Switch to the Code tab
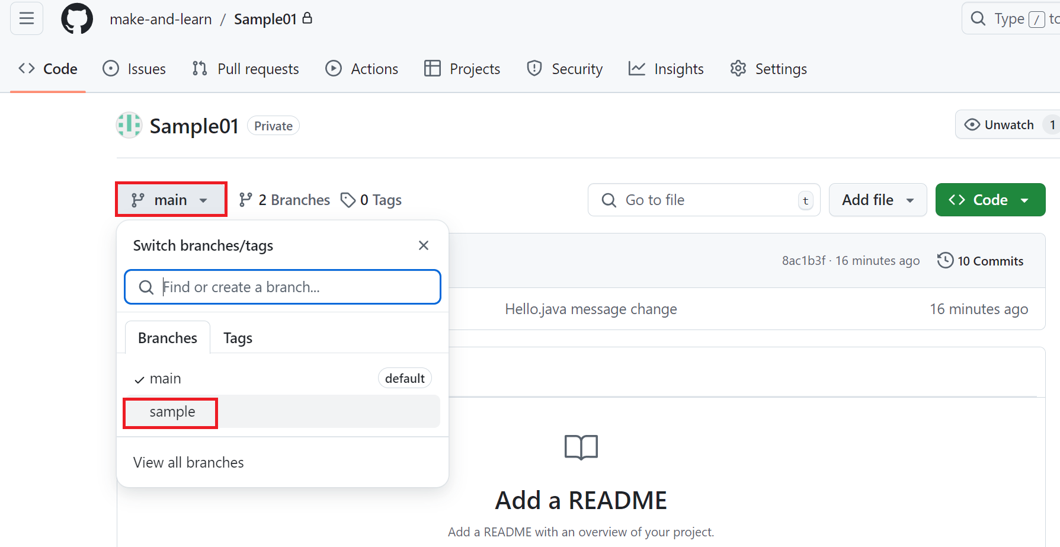Image resolution: width=1060 pixels, height=547 pixels. (x=48, y=69)
